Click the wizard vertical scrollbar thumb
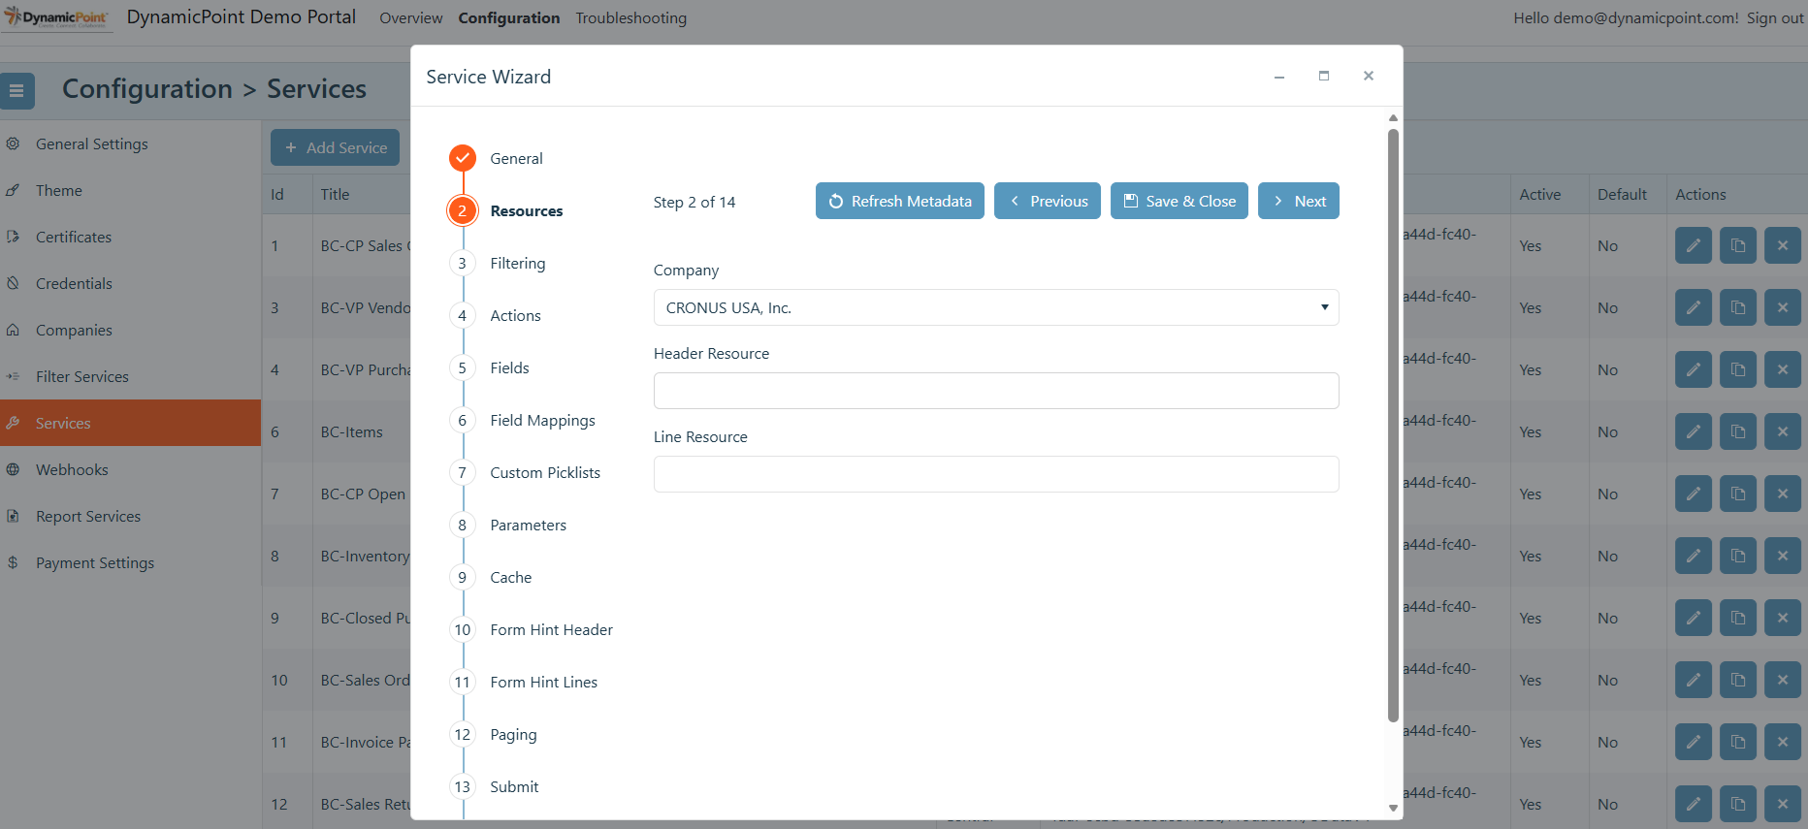The width and height of the screenshot is (1808, 829). point(1393,425)
